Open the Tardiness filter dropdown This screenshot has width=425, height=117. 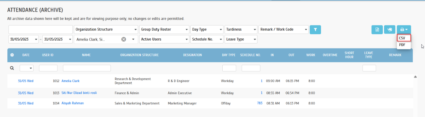(x=241, y=29)
